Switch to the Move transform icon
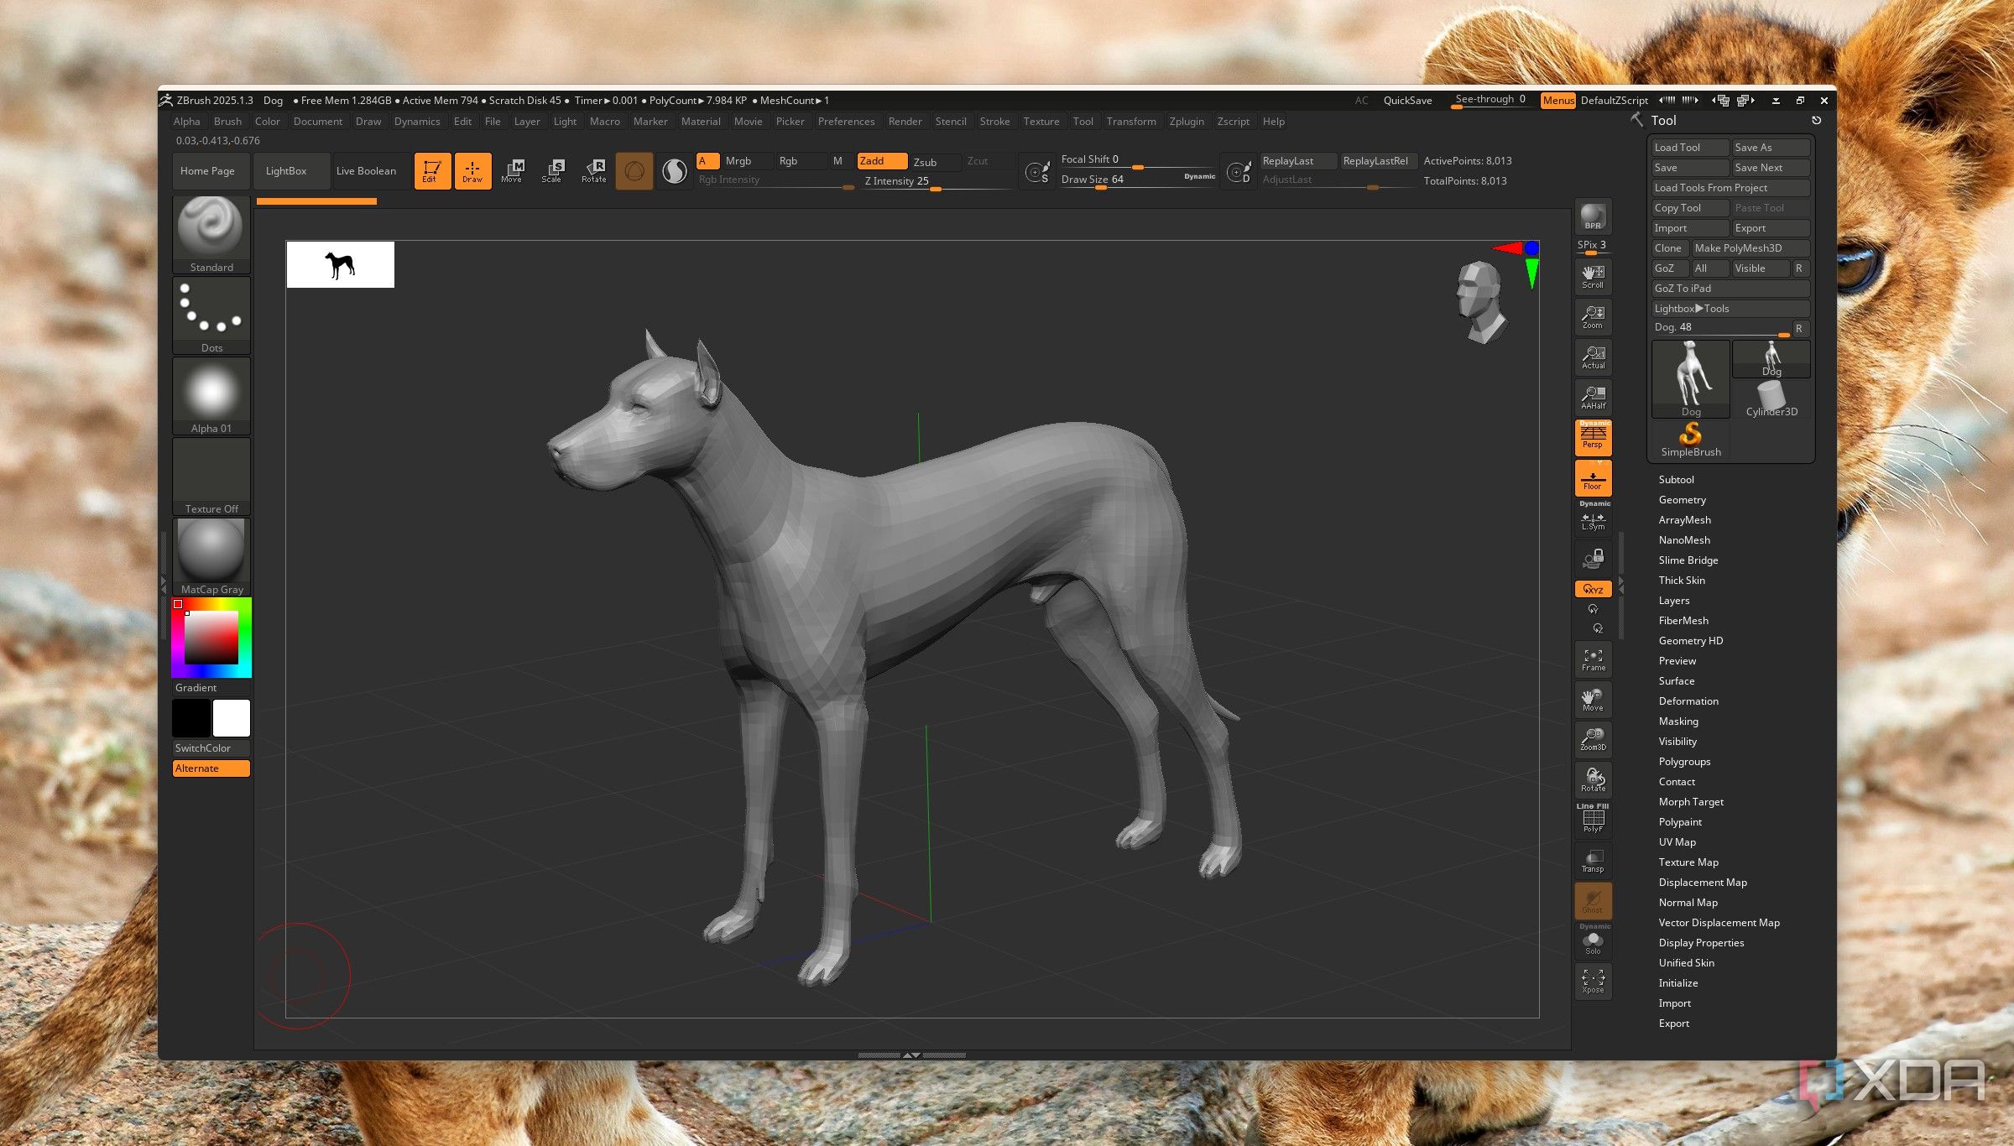The image size is (2014, 1146). (x=512, y=170)
